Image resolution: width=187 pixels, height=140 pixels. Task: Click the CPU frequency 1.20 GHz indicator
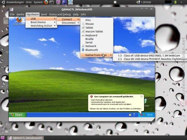click(x=143, y=2)
